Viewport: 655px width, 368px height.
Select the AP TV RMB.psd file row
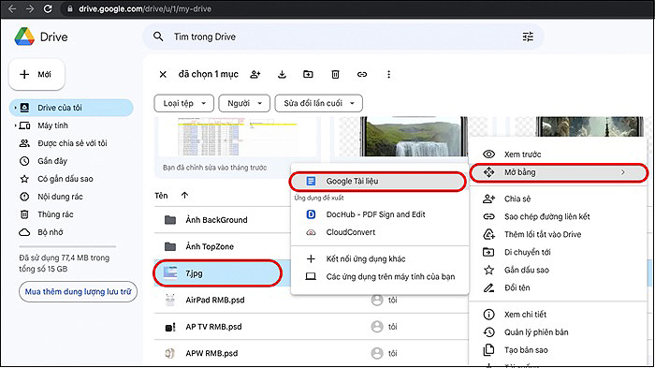[311, 327]
